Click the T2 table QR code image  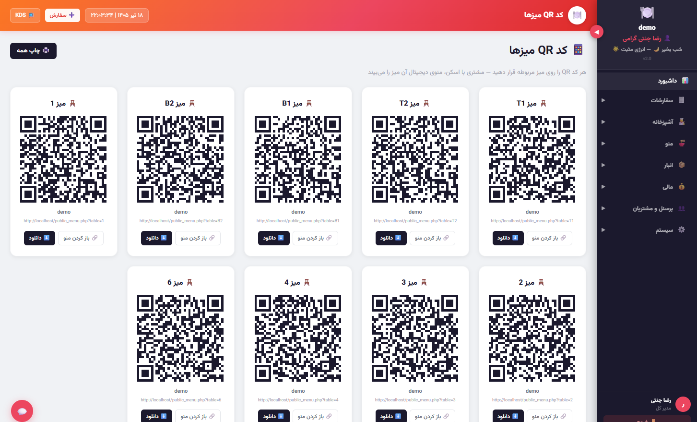pos(415,159)
